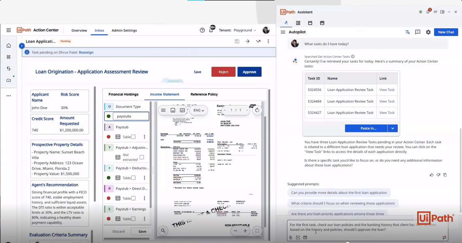The image size is (462, 243).
Task: Search within the paystub document
Action: 163,231
